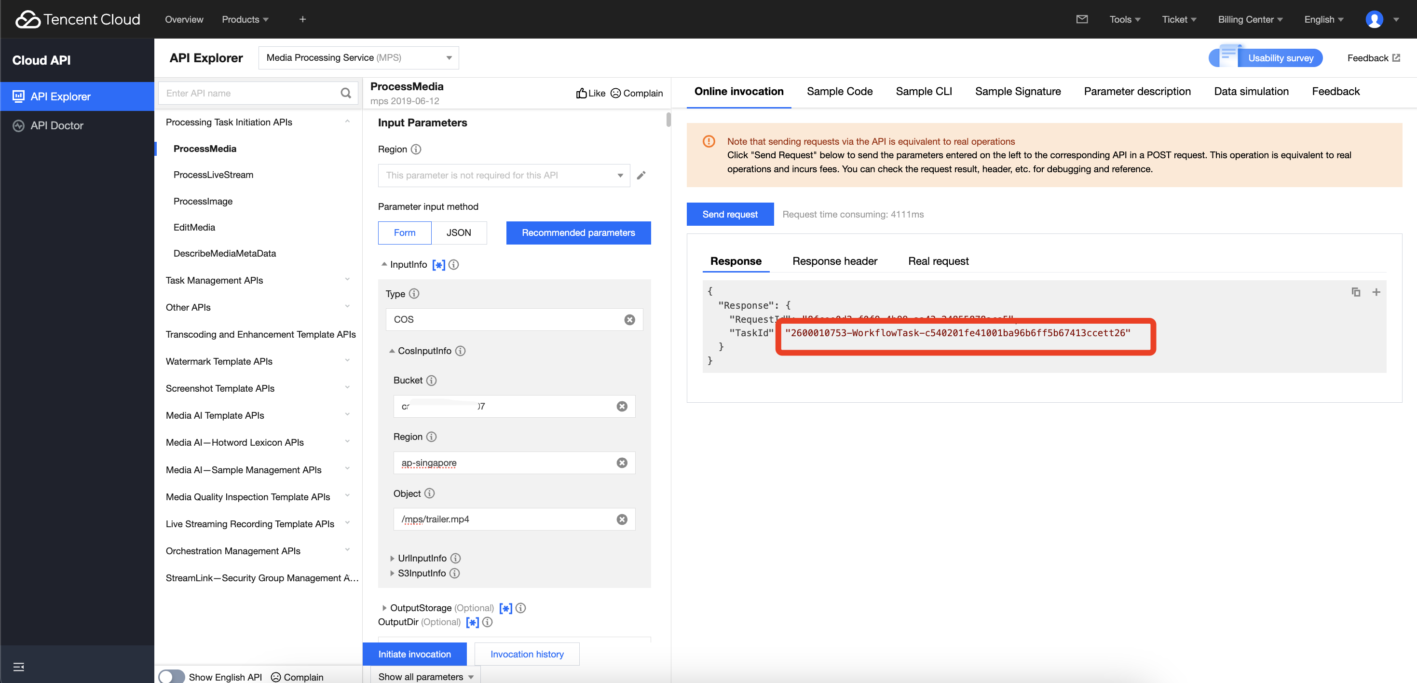Click the Complain icon near ProcessMedia title
This screenshot has width=1417, height=683.
pos(615,93)
